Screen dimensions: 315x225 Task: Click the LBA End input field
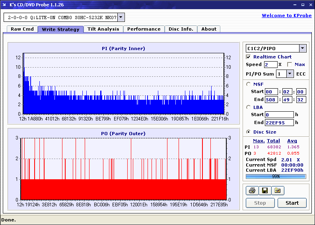pos(279,122)
